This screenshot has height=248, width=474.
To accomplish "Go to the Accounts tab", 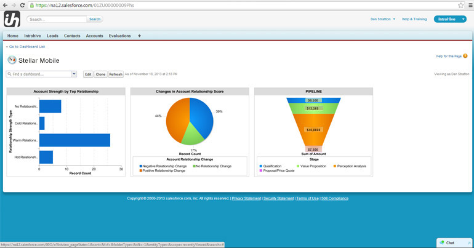I will (x=94, y=36).
